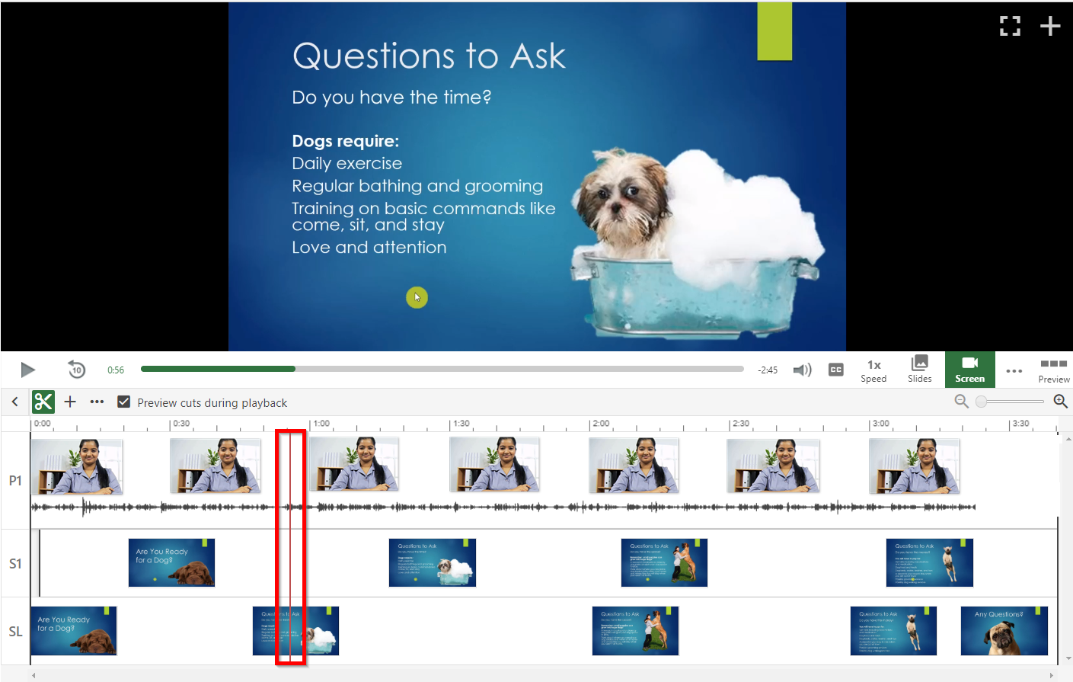Click the timeline zoom slider
The image size is (1073, 682).
click(1011, 402)
